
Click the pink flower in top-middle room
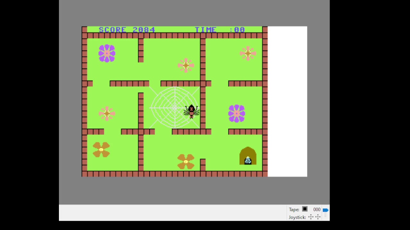click(186, 65)
